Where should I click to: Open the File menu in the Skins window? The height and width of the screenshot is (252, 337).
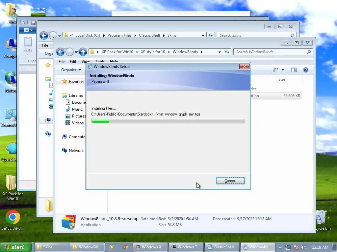45,45
